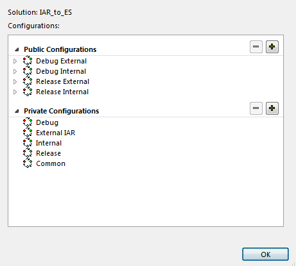Add a new public configuration with plus

click(x=272, y=47)
